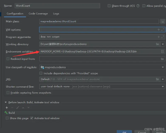Browse Redirect input file with folder icon
166x133 pixels.
[162, 59]
